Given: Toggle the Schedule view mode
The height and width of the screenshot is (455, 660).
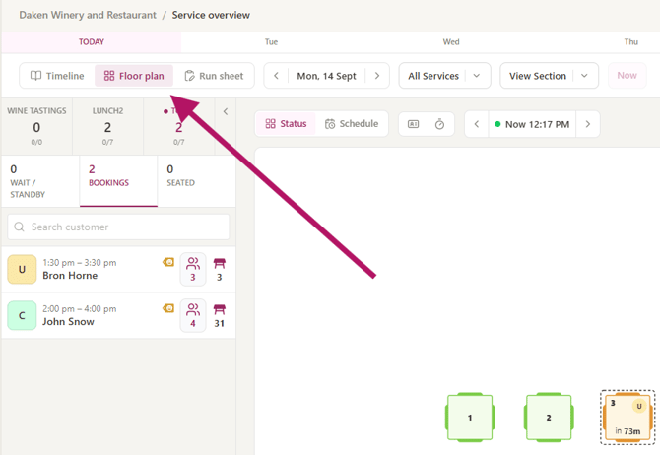Looking at the screenshot, I should coord(352,124).
